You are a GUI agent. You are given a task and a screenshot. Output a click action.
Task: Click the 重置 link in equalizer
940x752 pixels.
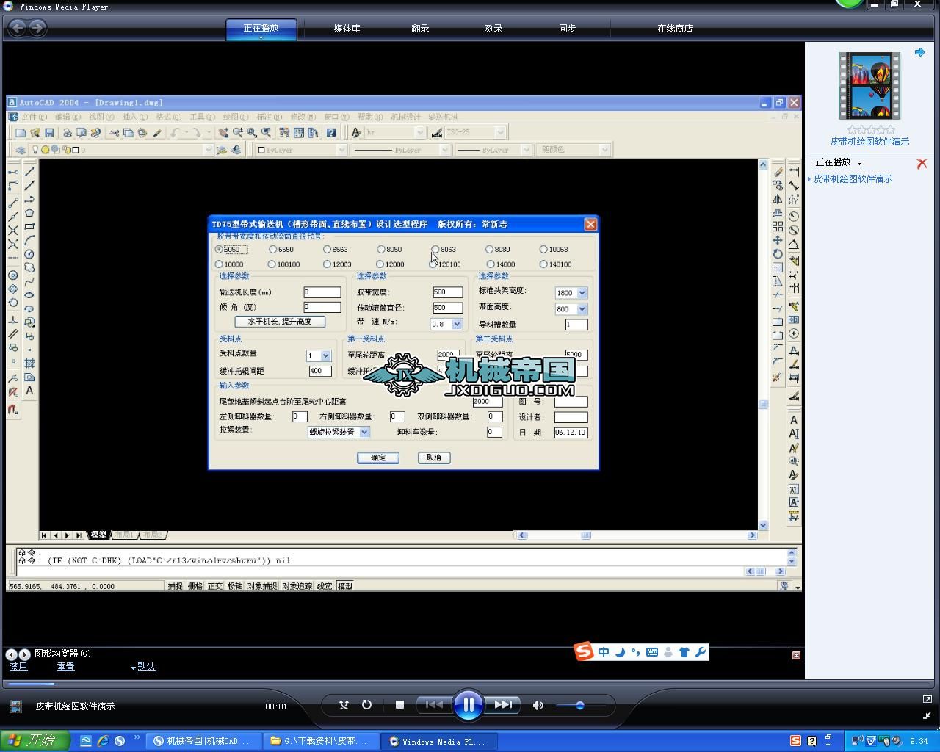click(x=65, y=667)
